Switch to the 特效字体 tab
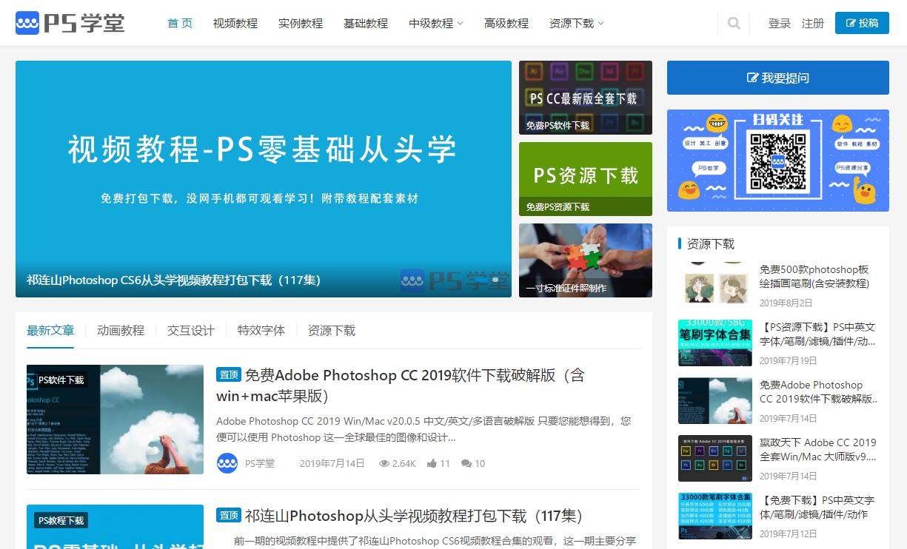This screenshot has height=549, width=907. [x=261, y=331]
